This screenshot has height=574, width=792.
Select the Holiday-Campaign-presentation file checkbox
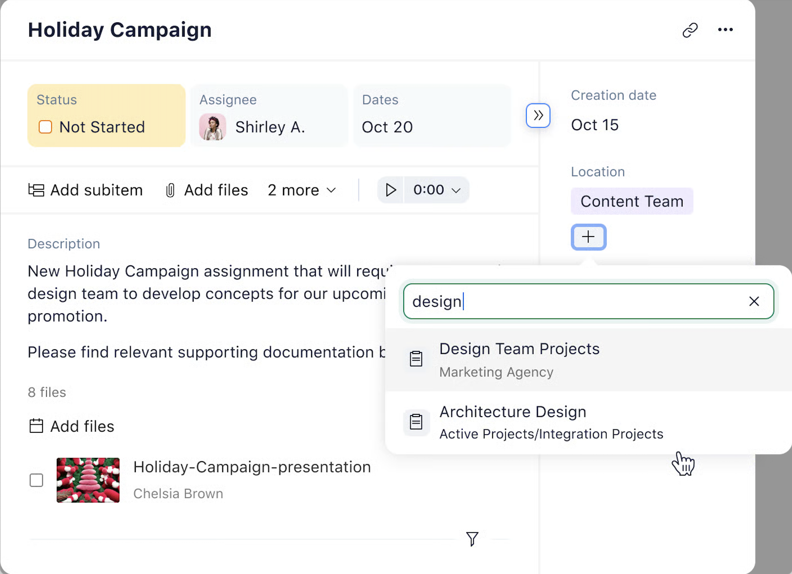point(36,480)
